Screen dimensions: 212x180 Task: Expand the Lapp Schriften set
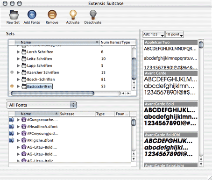(x=18, y=65)
